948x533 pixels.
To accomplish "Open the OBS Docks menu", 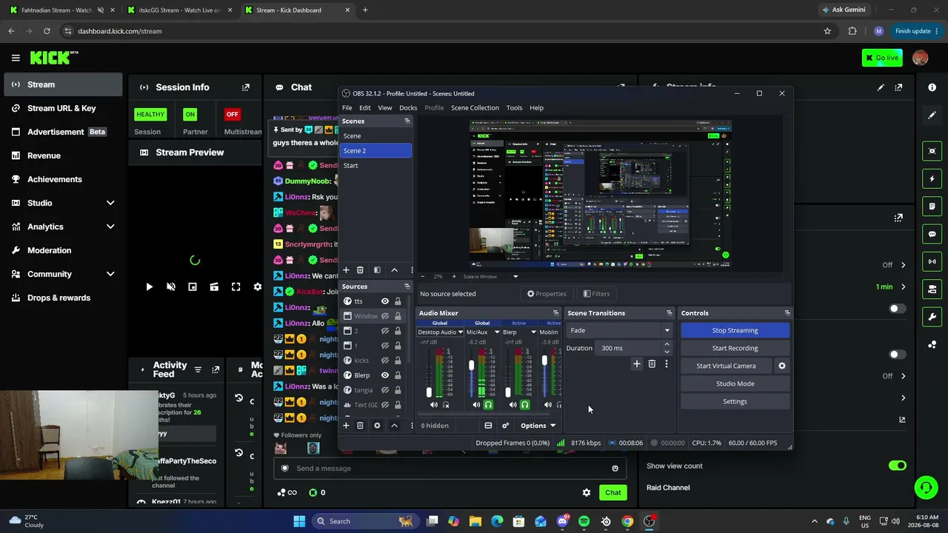I will point(408,108).
